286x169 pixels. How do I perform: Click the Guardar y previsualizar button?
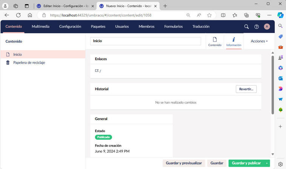pyautogui.click(x=184, y=163)
